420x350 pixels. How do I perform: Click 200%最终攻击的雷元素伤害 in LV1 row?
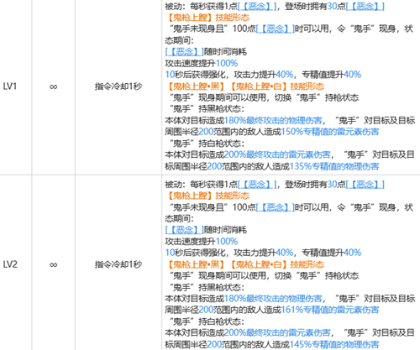point(277,154)
